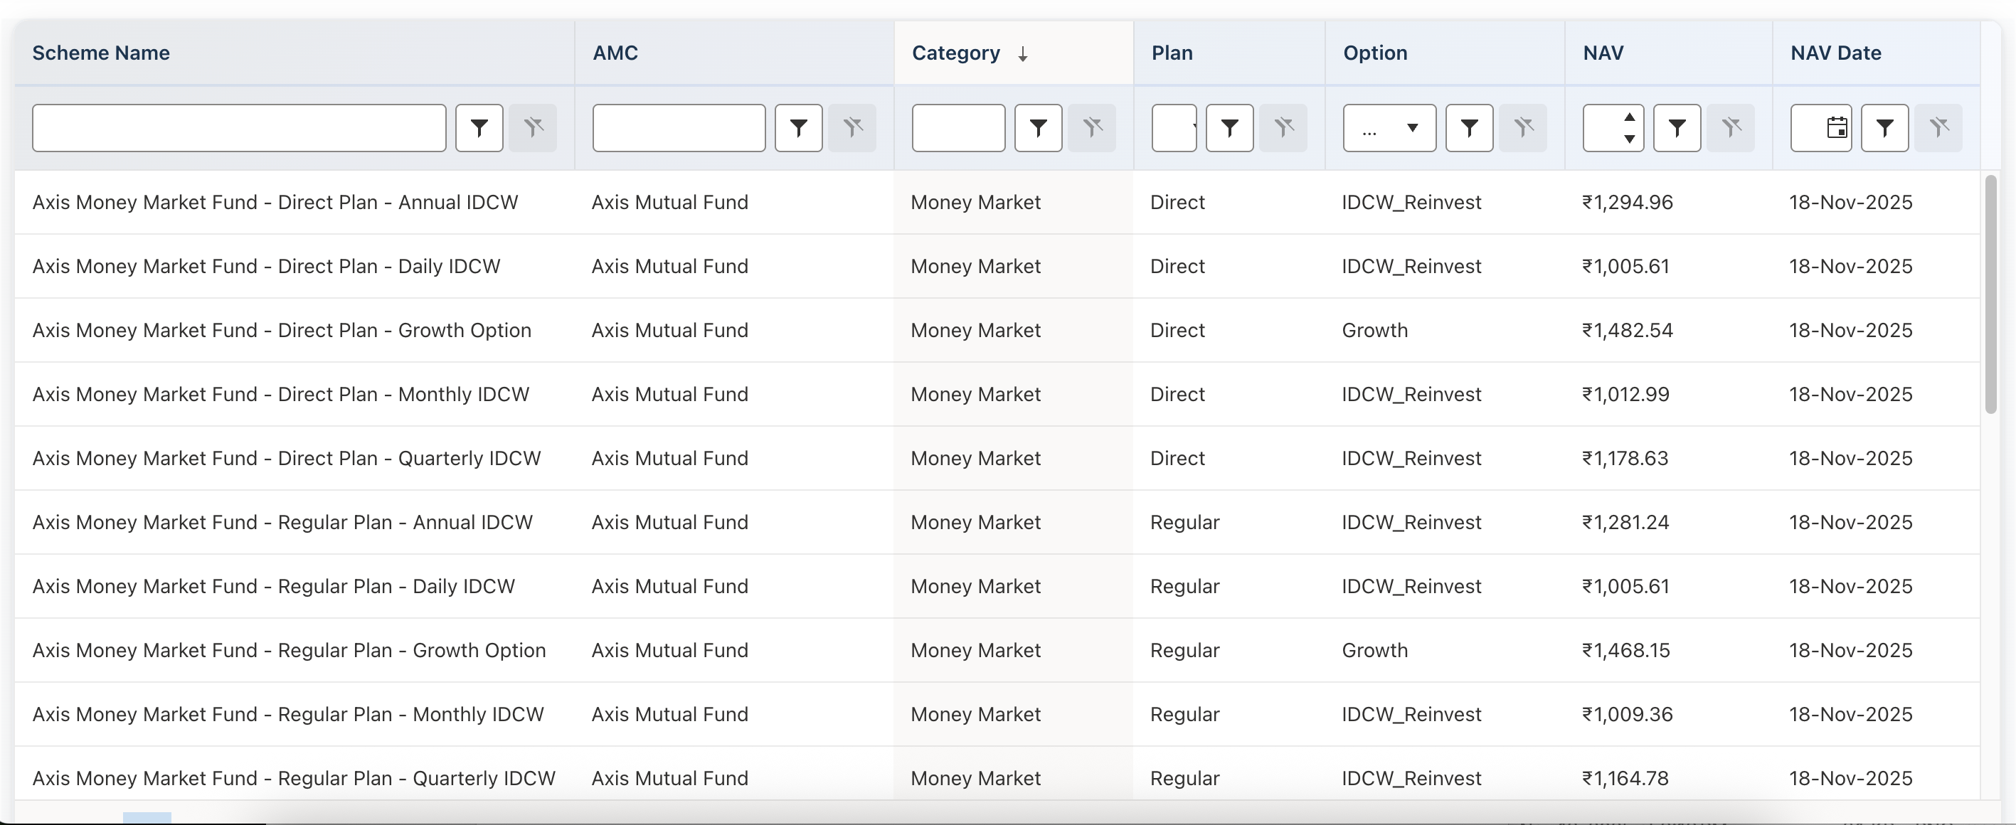Sort by NAV Date column header

click(x=1835, y=53)
